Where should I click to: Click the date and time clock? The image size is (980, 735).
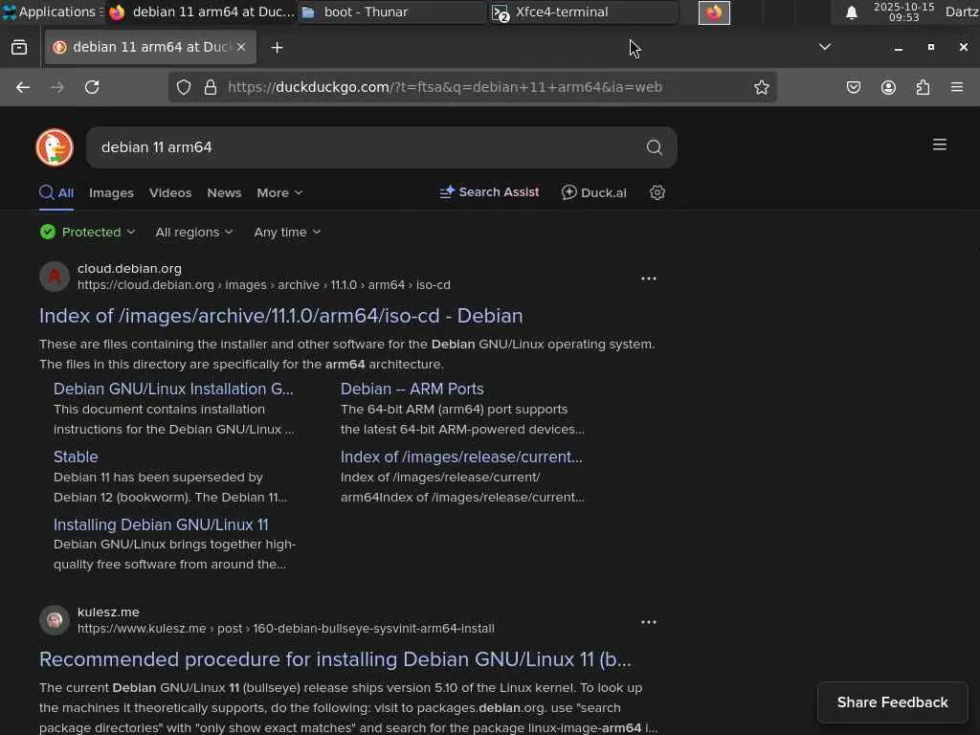[x=903, y=11]
